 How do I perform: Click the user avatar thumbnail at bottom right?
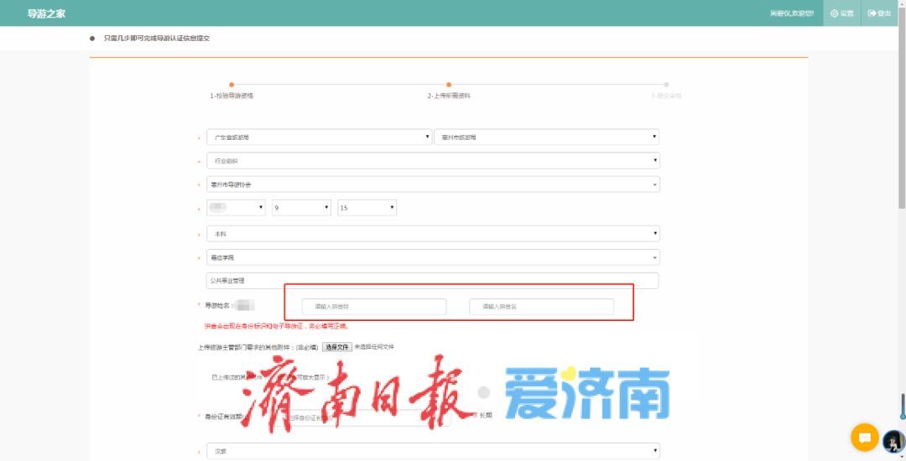tap(894, 442)
